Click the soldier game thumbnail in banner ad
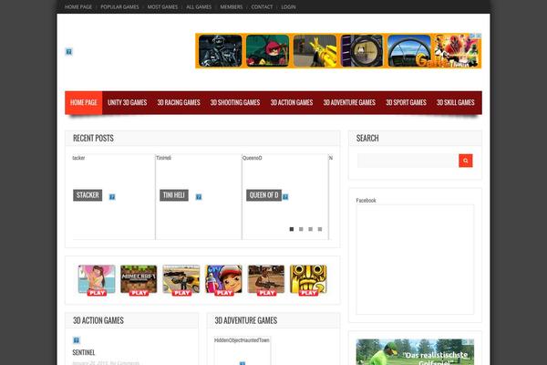The width and height of the screenshot is (547, 365). click(220, 51)
